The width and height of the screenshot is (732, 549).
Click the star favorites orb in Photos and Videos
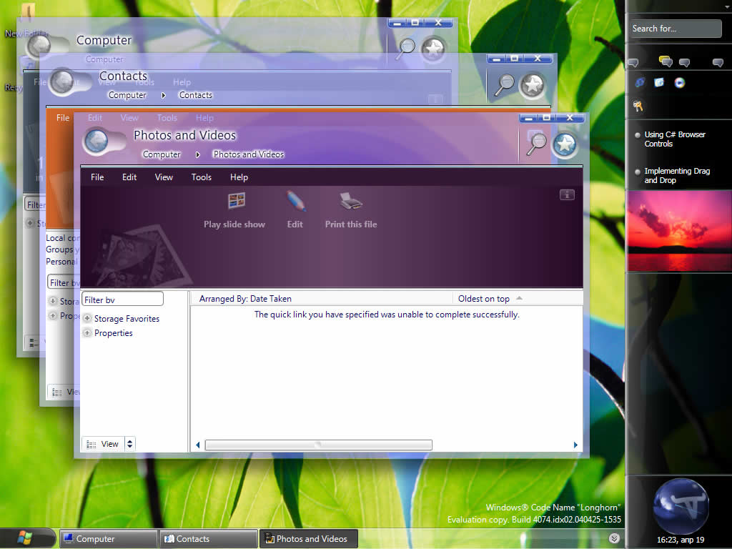tap(565, 144)
